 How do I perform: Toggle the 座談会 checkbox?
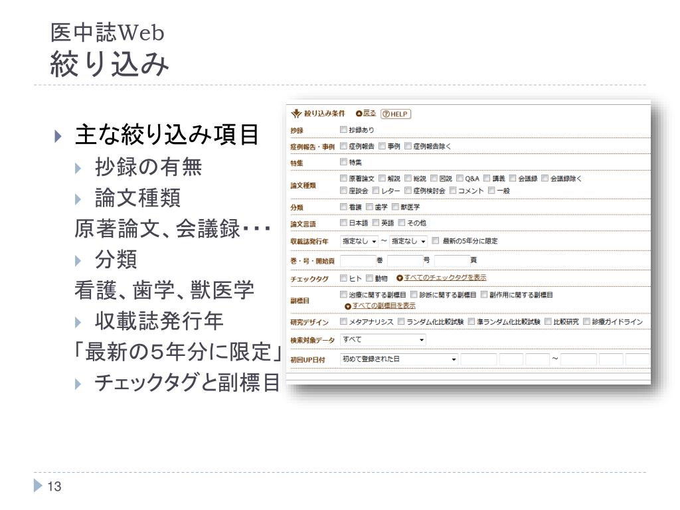343,191
